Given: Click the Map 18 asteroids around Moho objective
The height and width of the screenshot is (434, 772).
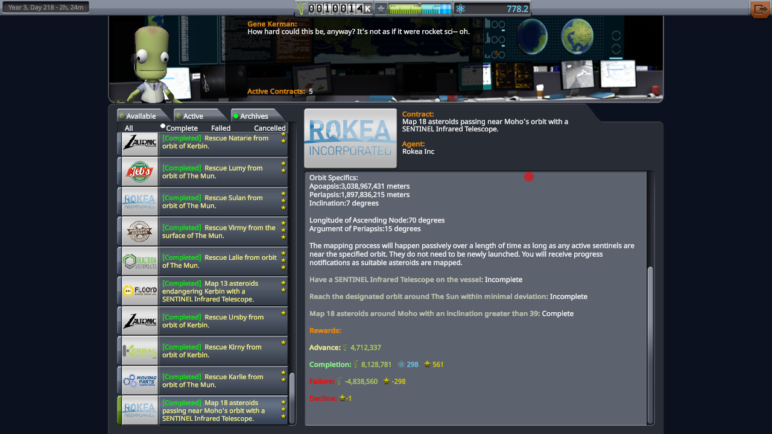Looking at the screenshot, I should pos(441,313).
